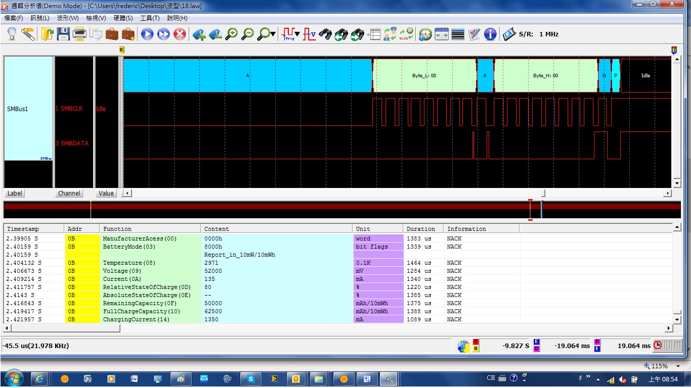Find next with right-arrow binoculars
The height and width of the screenshot is (388, 691).
tap(358, 34)
